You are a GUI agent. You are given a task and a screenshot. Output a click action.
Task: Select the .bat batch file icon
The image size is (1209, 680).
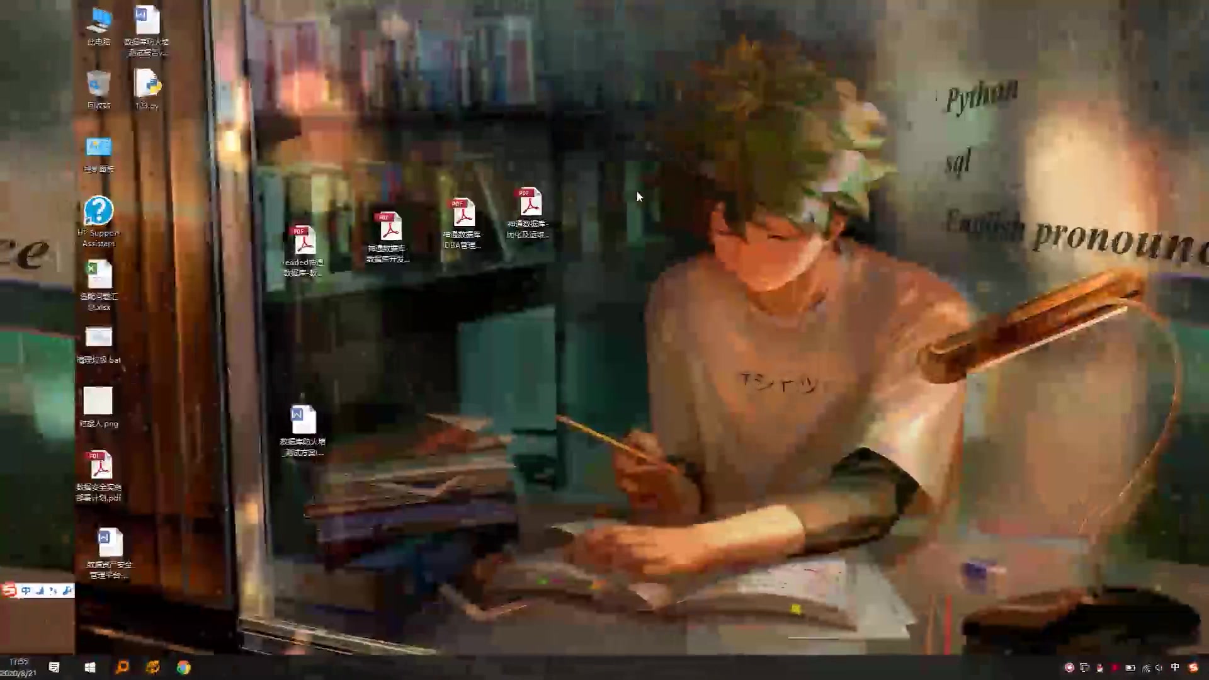coord(99,339)
